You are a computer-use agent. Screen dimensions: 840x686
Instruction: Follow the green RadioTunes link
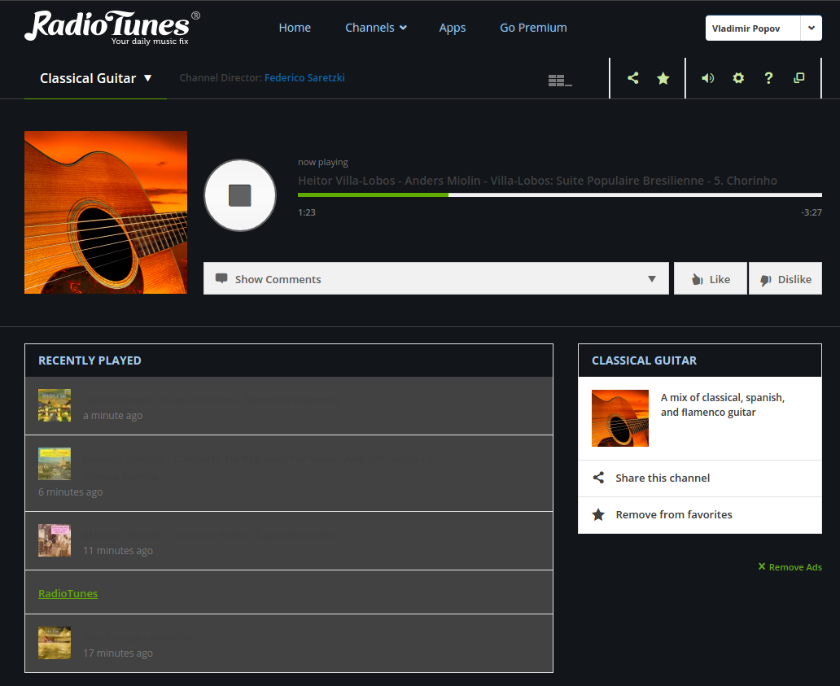[x=68, y=593]
